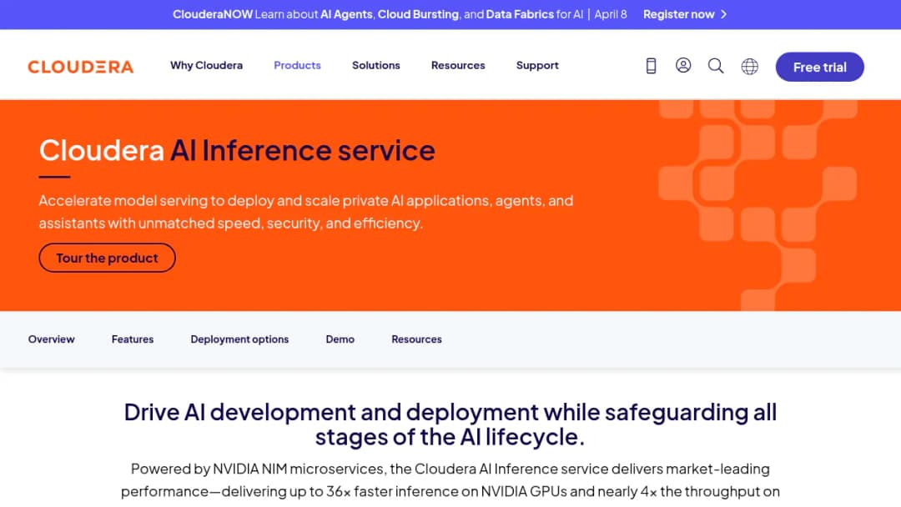The width and height of the screenshot is (901, 507).
Task: Click the Free trial button
Action: click(819, 67)
